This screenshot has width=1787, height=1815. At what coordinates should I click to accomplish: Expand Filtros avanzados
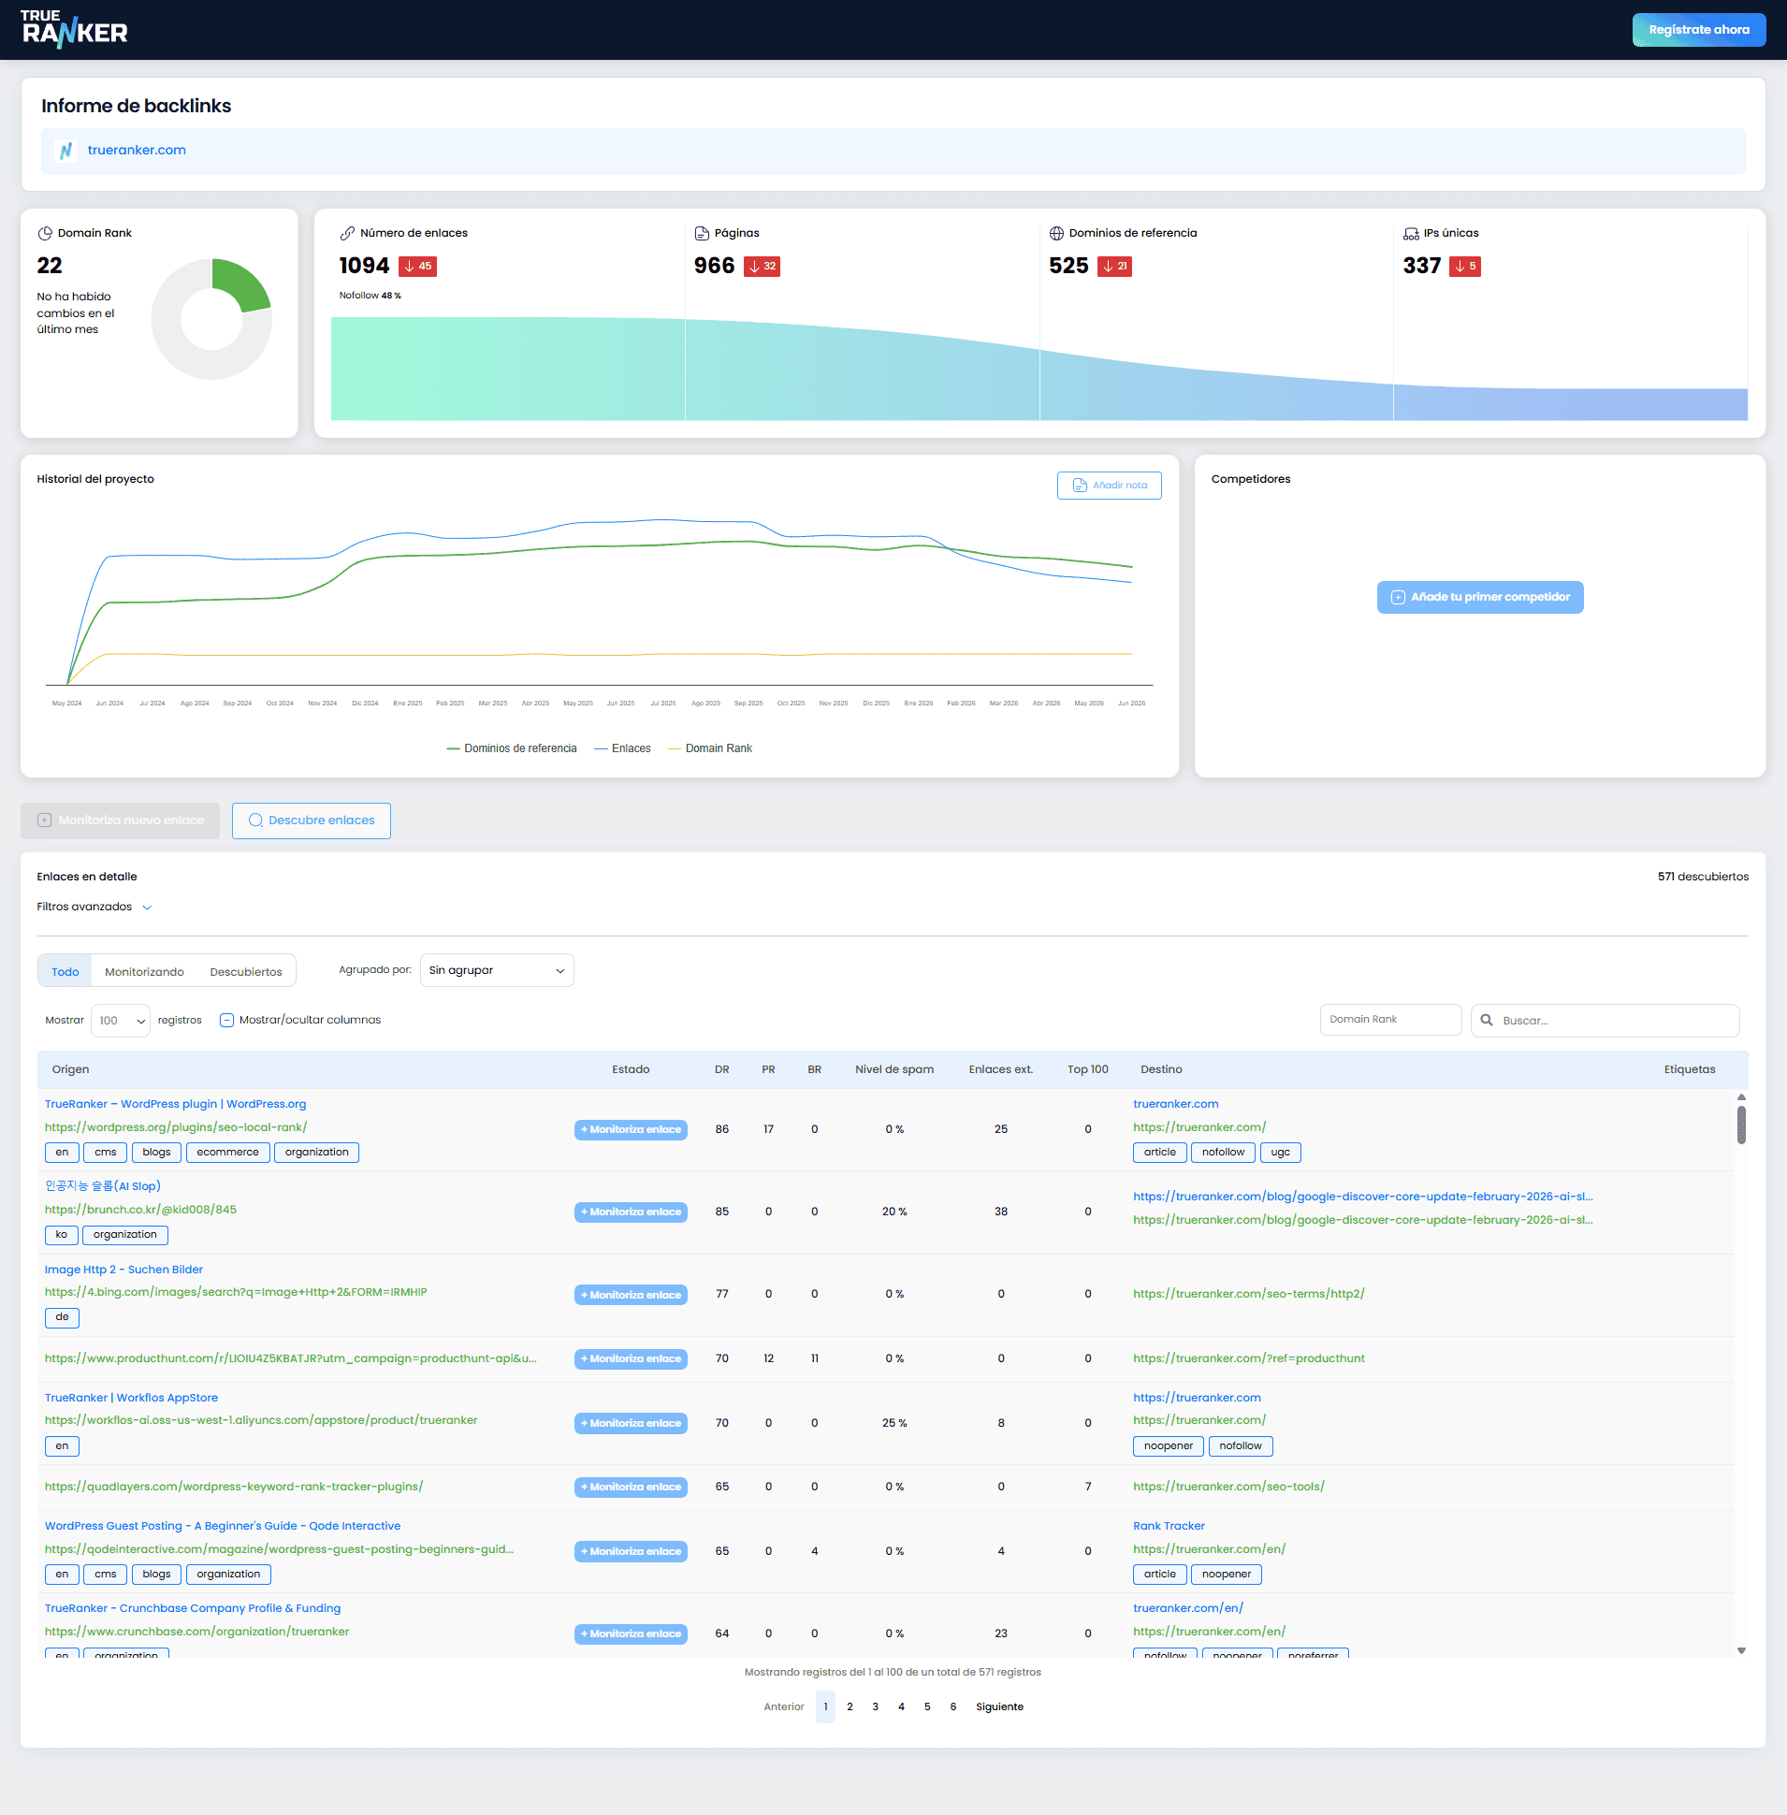pyautogui.click(x=94, y=907)
